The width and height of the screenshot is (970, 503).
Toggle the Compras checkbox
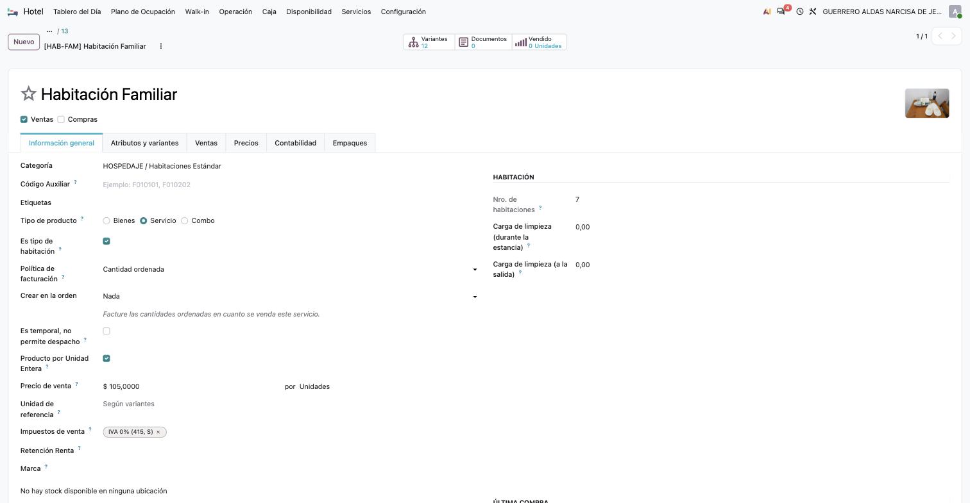61,119
